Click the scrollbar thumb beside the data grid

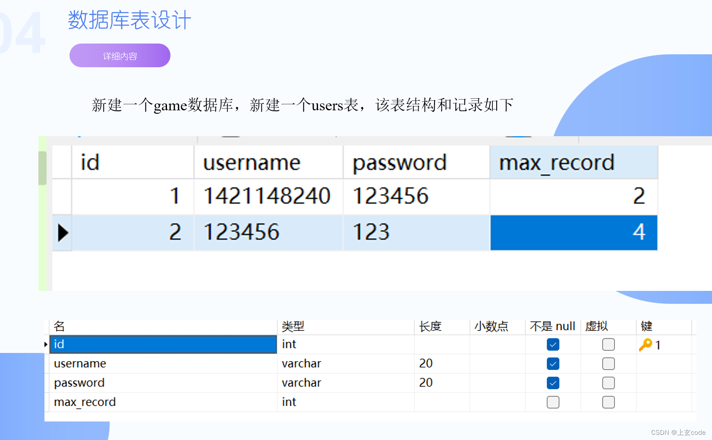pos(42,168)
